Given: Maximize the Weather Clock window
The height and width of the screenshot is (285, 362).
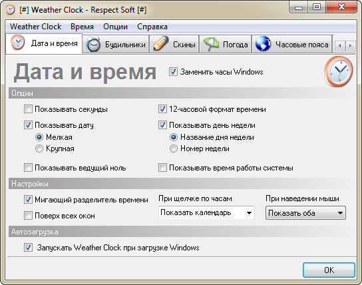Looking at the screenshot, I should click(x=317, y=7).
